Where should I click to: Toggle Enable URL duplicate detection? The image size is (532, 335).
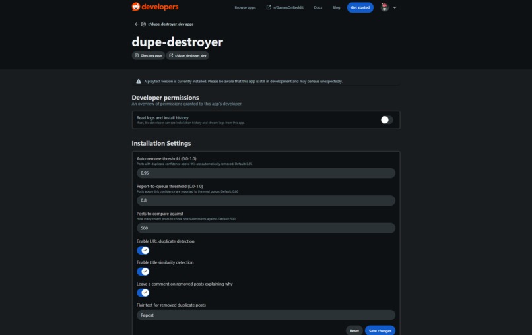point(143,250)
